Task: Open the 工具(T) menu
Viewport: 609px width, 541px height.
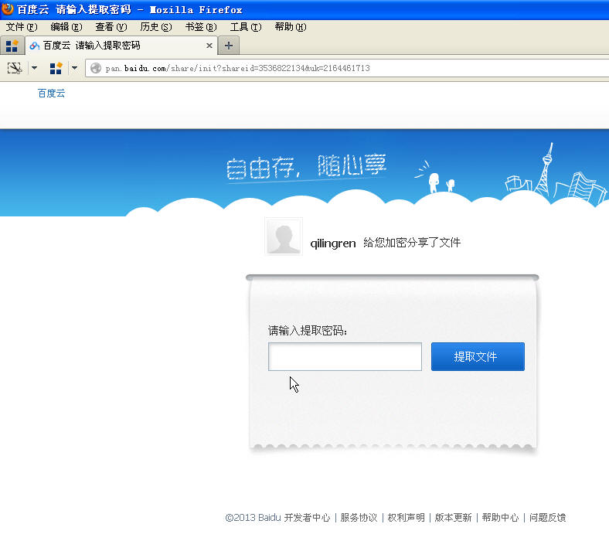Action: coord(246,27)
